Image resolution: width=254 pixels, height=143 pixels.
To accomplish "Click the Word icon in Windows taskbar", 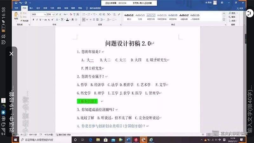I will pos(129,140).
